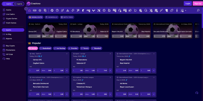
Task: Open live support headset icon
Action: coord(197,93)
